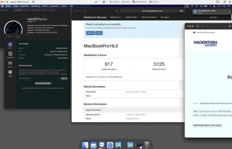Open the Compute section in Geekbench sidebar
This screenshot has width=232, height=149.
coord(10,55)
